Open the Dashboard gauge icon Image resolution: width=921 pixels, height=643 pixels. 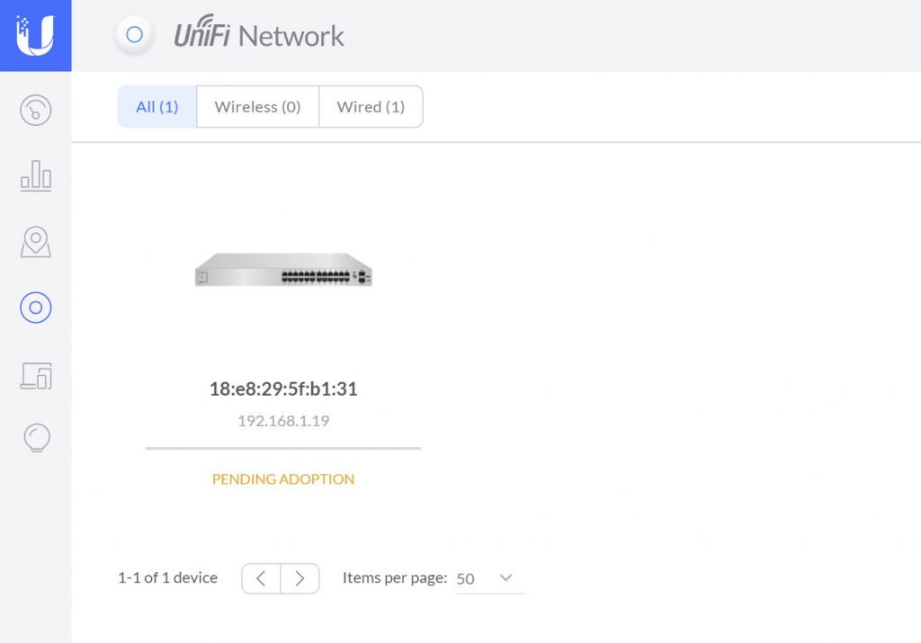36,111
